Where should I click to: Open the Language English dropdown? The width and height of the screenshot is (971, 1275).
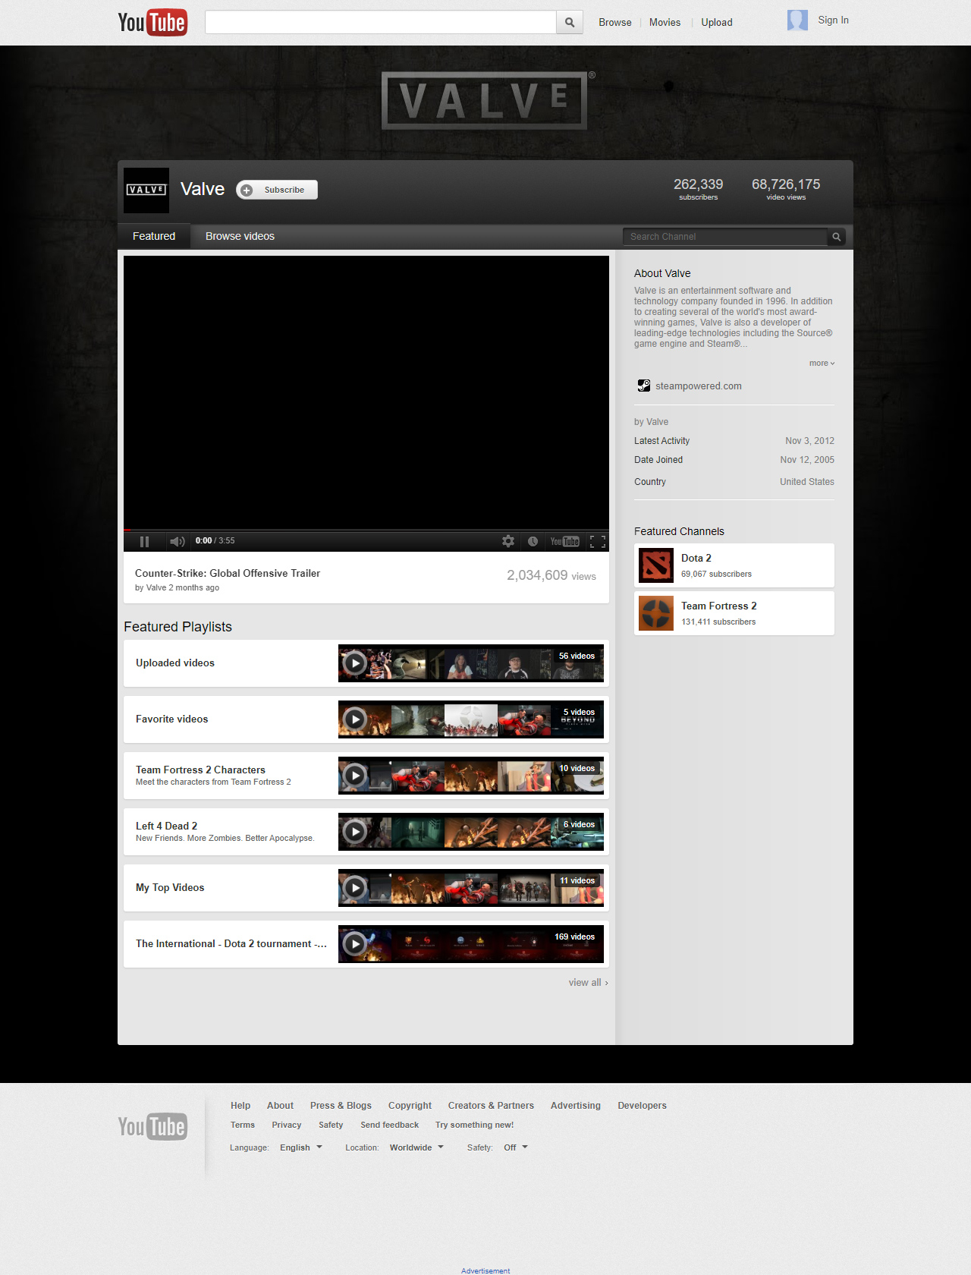pyautogui.click(x=301, y=1147)
